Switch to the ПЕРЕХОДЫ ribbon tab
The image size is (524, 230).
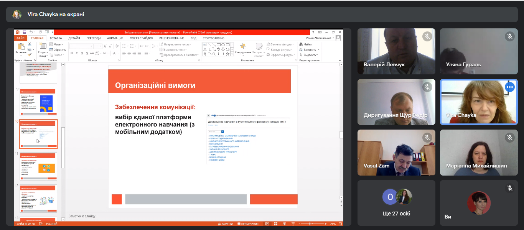click(94, 38)
